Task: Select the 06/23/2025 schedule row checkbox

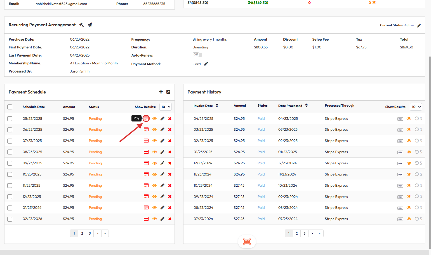Action: (x=10, y=130)
